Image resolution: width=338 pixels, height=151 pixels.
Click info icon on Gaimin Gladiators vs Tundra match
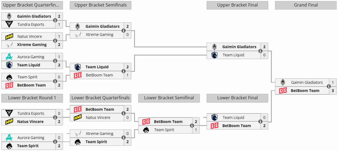click(55, 20)
